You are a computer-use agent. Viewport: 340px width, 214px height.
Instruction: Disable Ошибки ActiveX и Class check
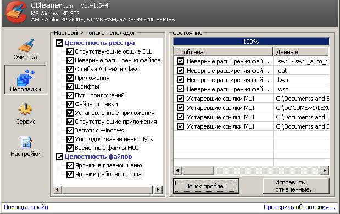coord(70,69)
